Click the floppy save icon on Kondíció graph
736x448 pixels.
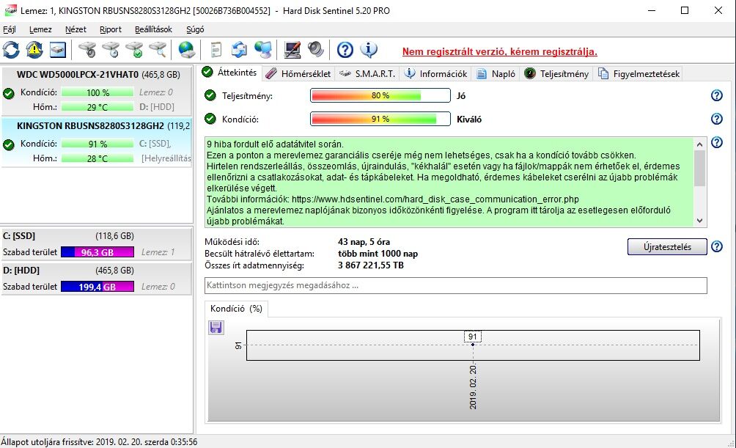(x=216, y=327)
